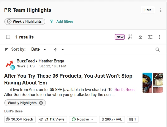167x127 pixels.
Task: Click the US country label
Action: [32, 66]
